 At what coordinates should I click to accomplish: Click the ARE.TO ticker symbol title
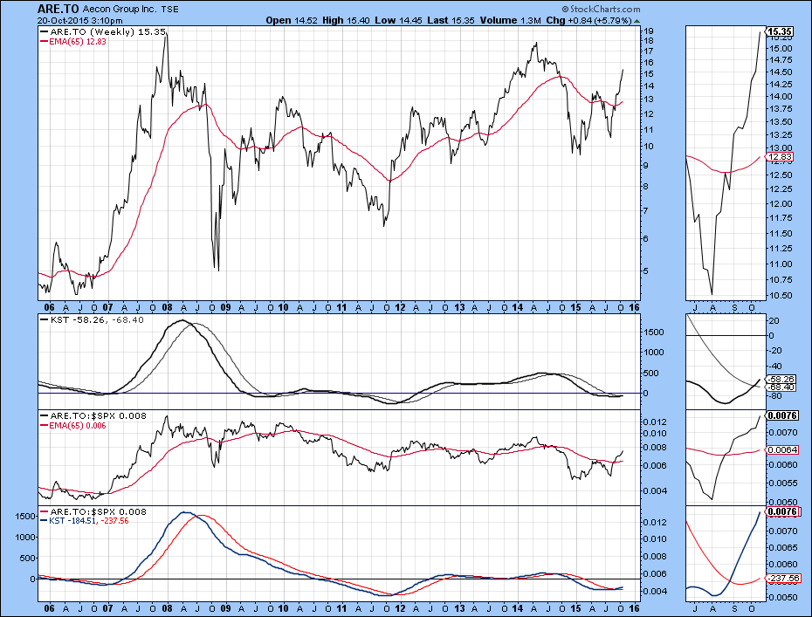(x=58, y=9)
